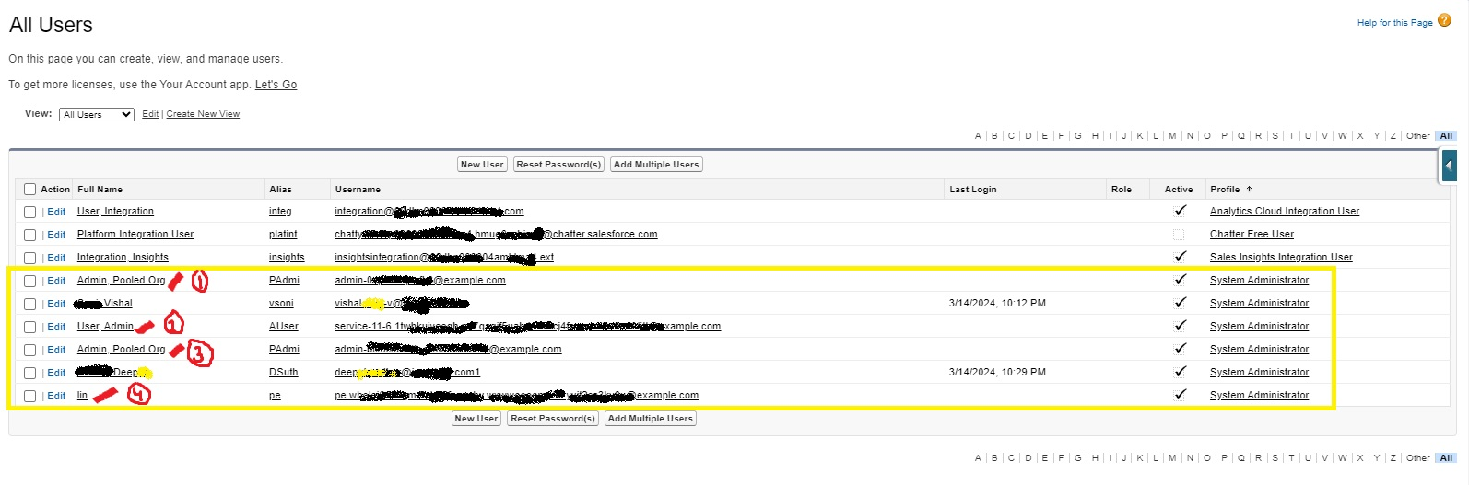1469x485 pixels.
Task: Open Sales Insights Integration User profile
Action: (1281, 258)
